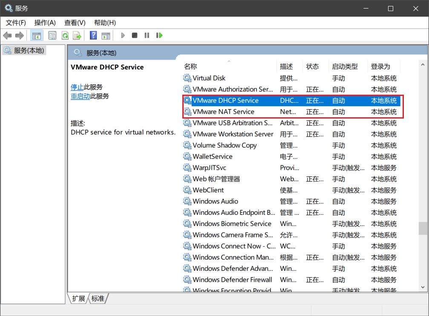
Task: Click the 重启动 link to restart service
Action: point(80,96)
